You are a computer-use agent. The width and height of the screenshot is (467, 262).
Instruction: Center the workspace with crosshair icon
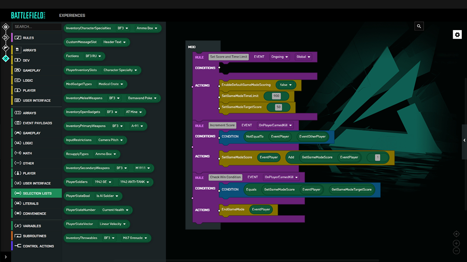pyautogui.click(x=456, y=234)
